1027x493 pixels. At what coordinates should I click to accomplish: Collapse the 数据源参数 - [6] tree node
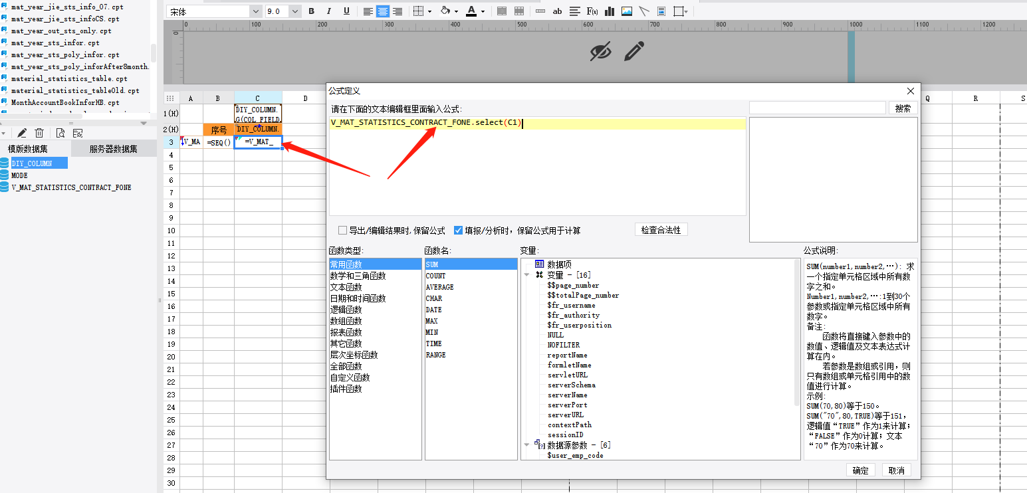pos(527,444)
